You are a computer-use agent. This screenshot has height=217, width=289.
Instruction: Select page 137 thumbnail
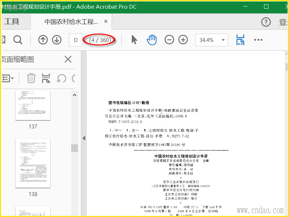pos(33,106)
